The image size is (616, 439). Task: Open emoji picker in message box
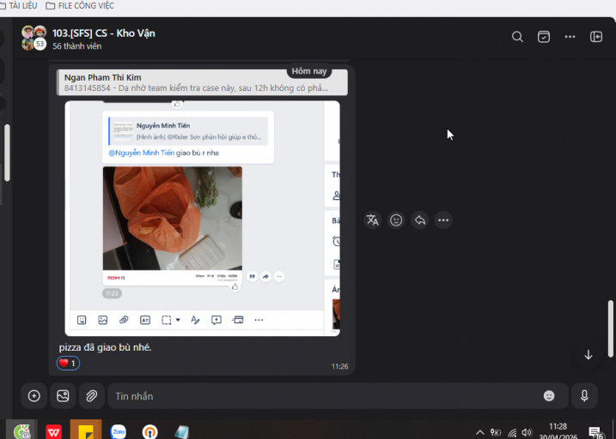tap(549, 396)
